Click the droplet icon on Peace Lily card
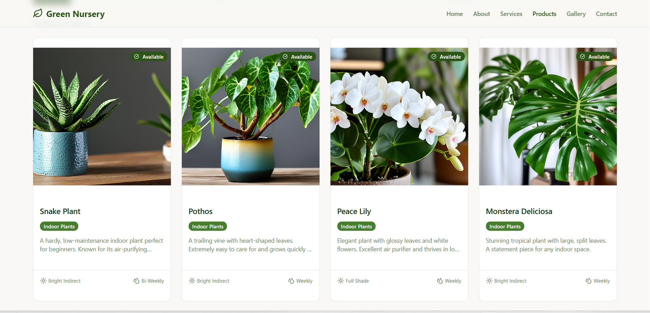This screenshot has height=313, width=650. point(440,281)
